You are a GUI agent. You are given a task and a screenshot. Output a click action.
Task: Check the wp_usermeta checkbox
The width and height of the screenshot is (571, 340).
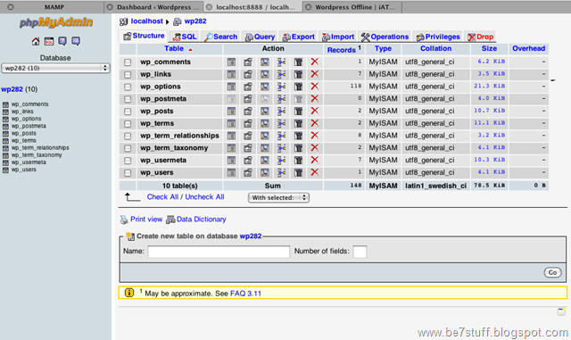point(128,161)
